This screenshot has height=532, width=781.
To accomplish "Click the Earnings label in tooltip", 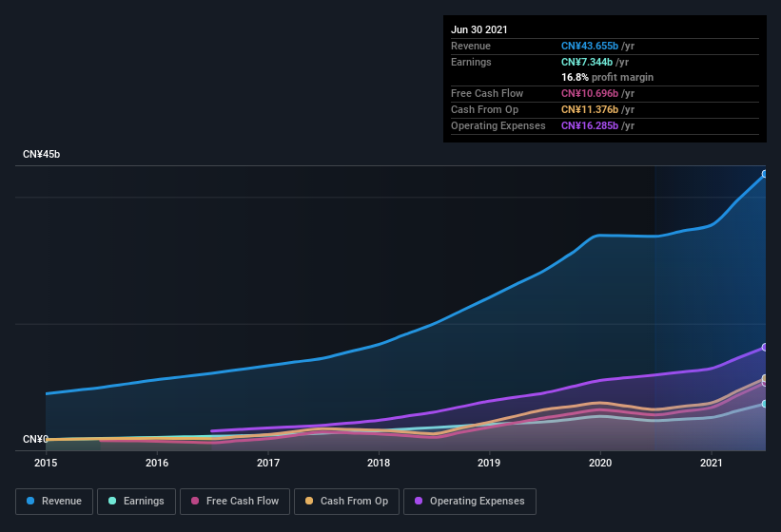I will click(x=471, y=62).
